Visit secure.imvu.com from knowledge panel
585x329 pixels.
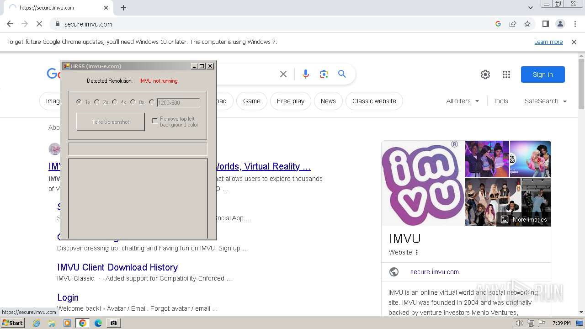click(x=435, y=272)
